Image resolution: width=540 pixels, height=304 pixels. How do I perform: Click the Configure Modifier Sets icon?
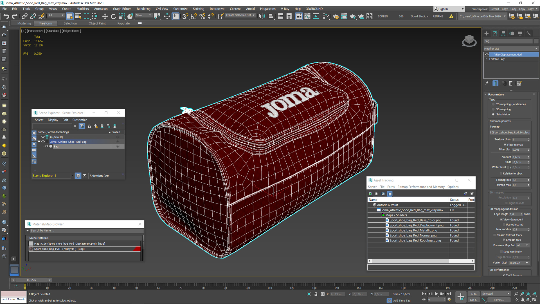tap(519, 83)
